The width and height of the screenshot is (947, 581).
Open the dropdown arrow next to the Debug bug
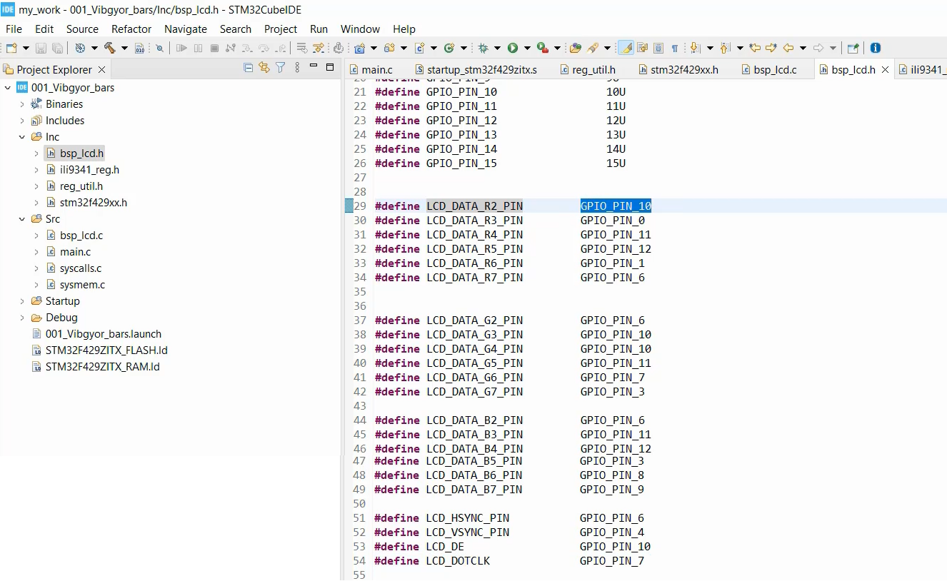click(497, 48)
